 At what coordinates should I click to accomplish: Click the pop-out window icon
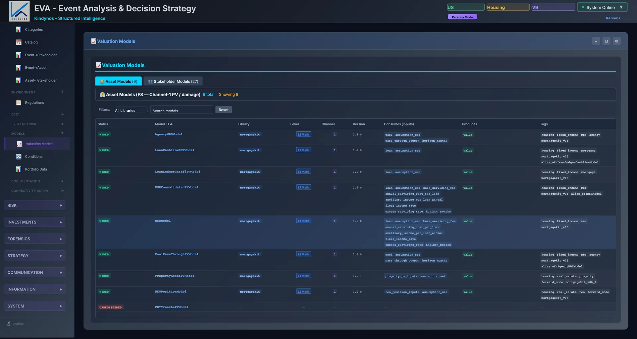click(x=616, y=41)
